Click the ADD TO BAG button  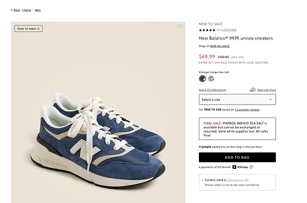(237, 157)
